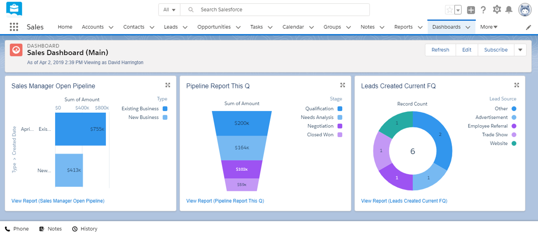Switch to the Leads tab
The height and width of the screenshot is (233, 538).
(x=171, y=27)
